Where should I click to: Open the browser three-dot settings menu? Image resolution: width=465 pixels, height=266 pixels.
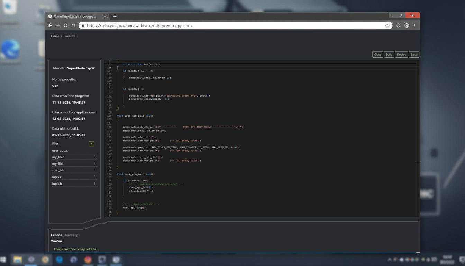[414, 26]
